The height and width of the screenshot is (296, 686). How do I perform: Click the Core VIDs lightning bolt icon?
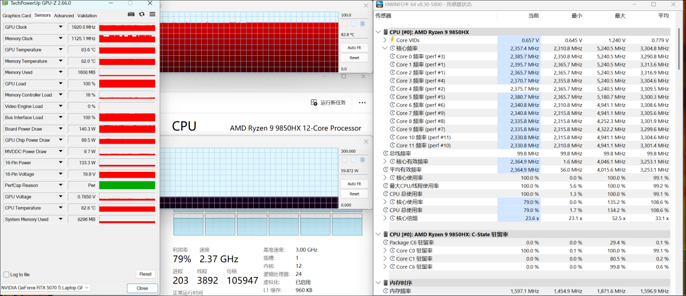coord(392,40)
